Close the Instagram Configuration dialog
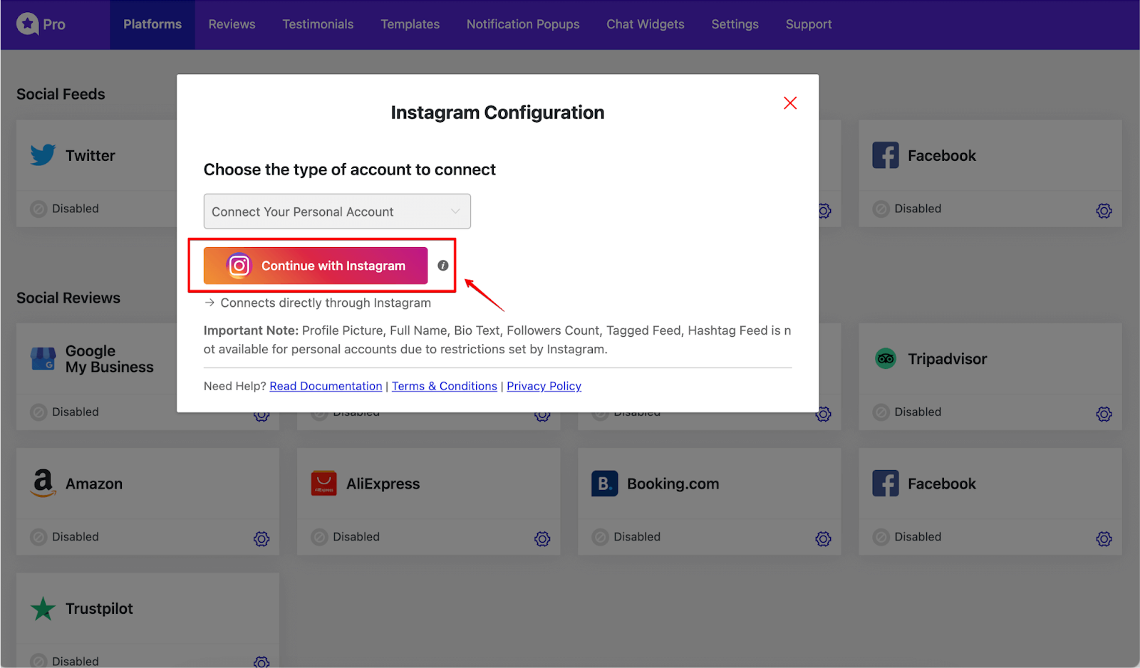Viewport: 1140px width, 668px height. pos(790,103)
